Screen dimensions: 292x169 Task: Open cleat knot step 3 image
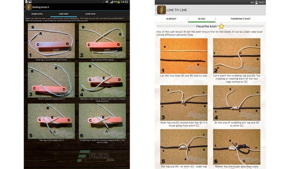pyautogui.click(x=51, y=80)
